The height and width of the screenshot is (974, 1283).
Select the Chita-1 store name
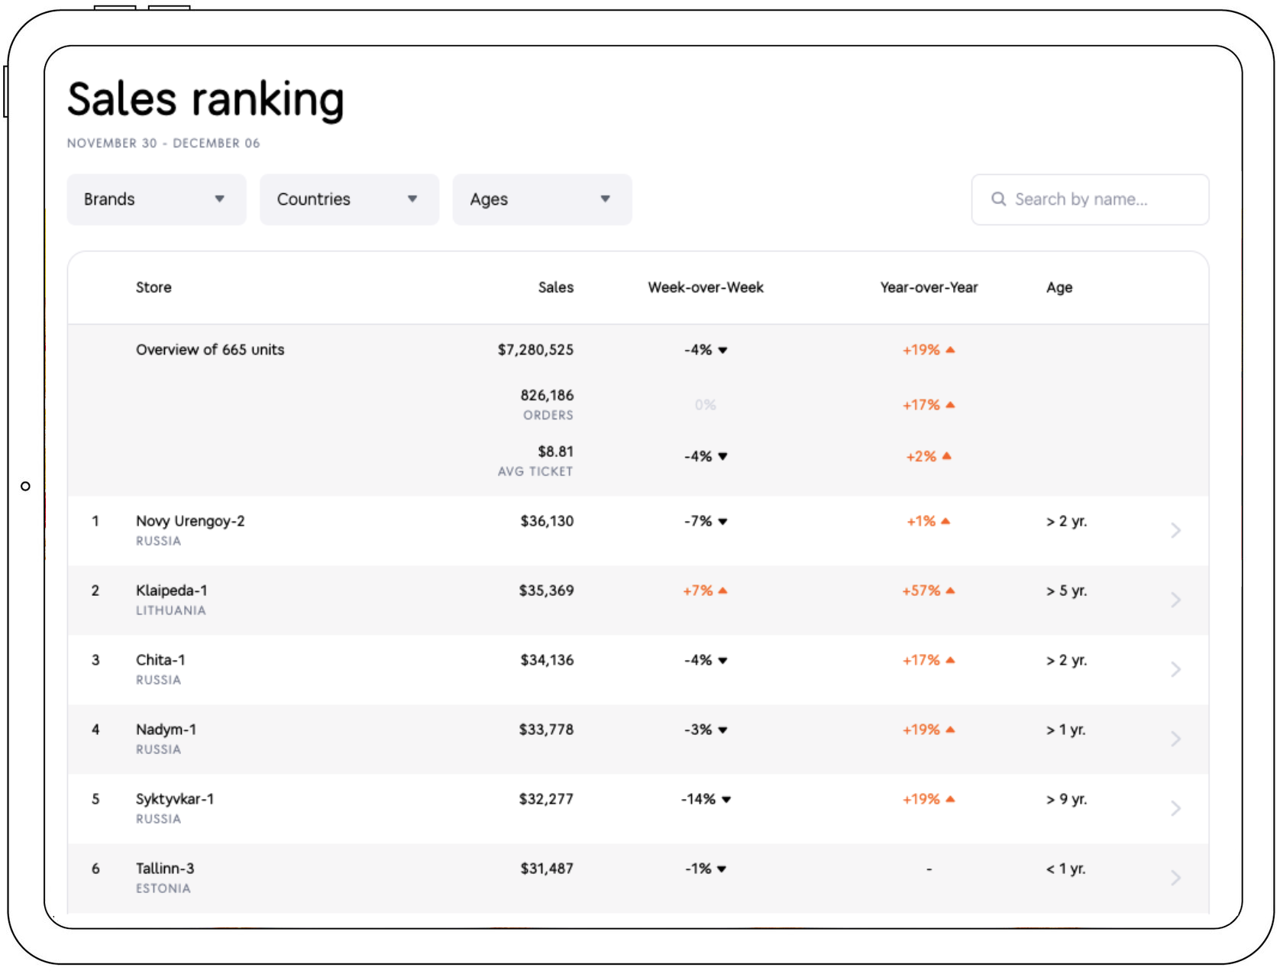coord(160,660)
